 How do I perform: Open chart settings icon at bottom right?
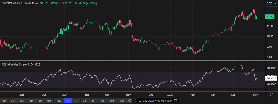(272, 95)
